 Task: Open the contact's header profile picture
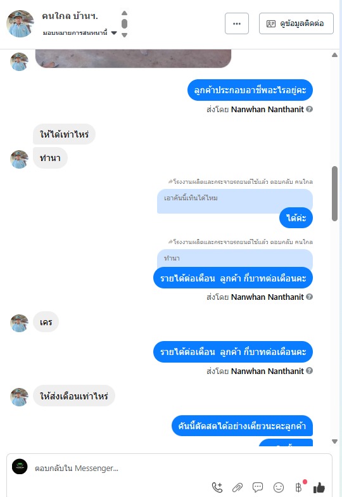20,23
